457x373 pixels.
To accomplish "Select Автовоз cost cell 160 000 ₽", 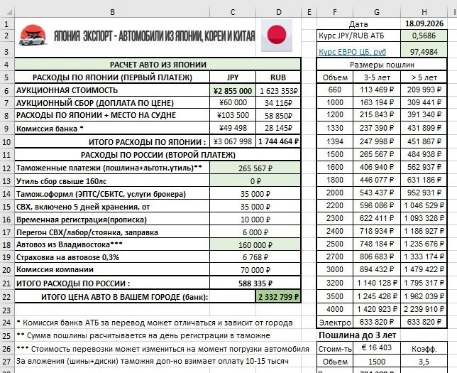I will click(255, 245).
